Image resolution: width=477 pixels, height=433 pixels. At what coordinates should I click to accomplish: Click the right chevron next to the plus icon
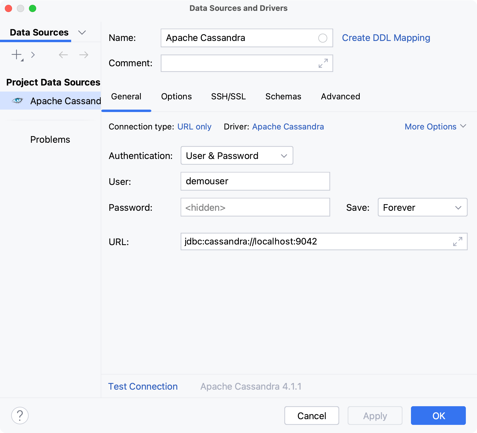[x=33, y=55]
